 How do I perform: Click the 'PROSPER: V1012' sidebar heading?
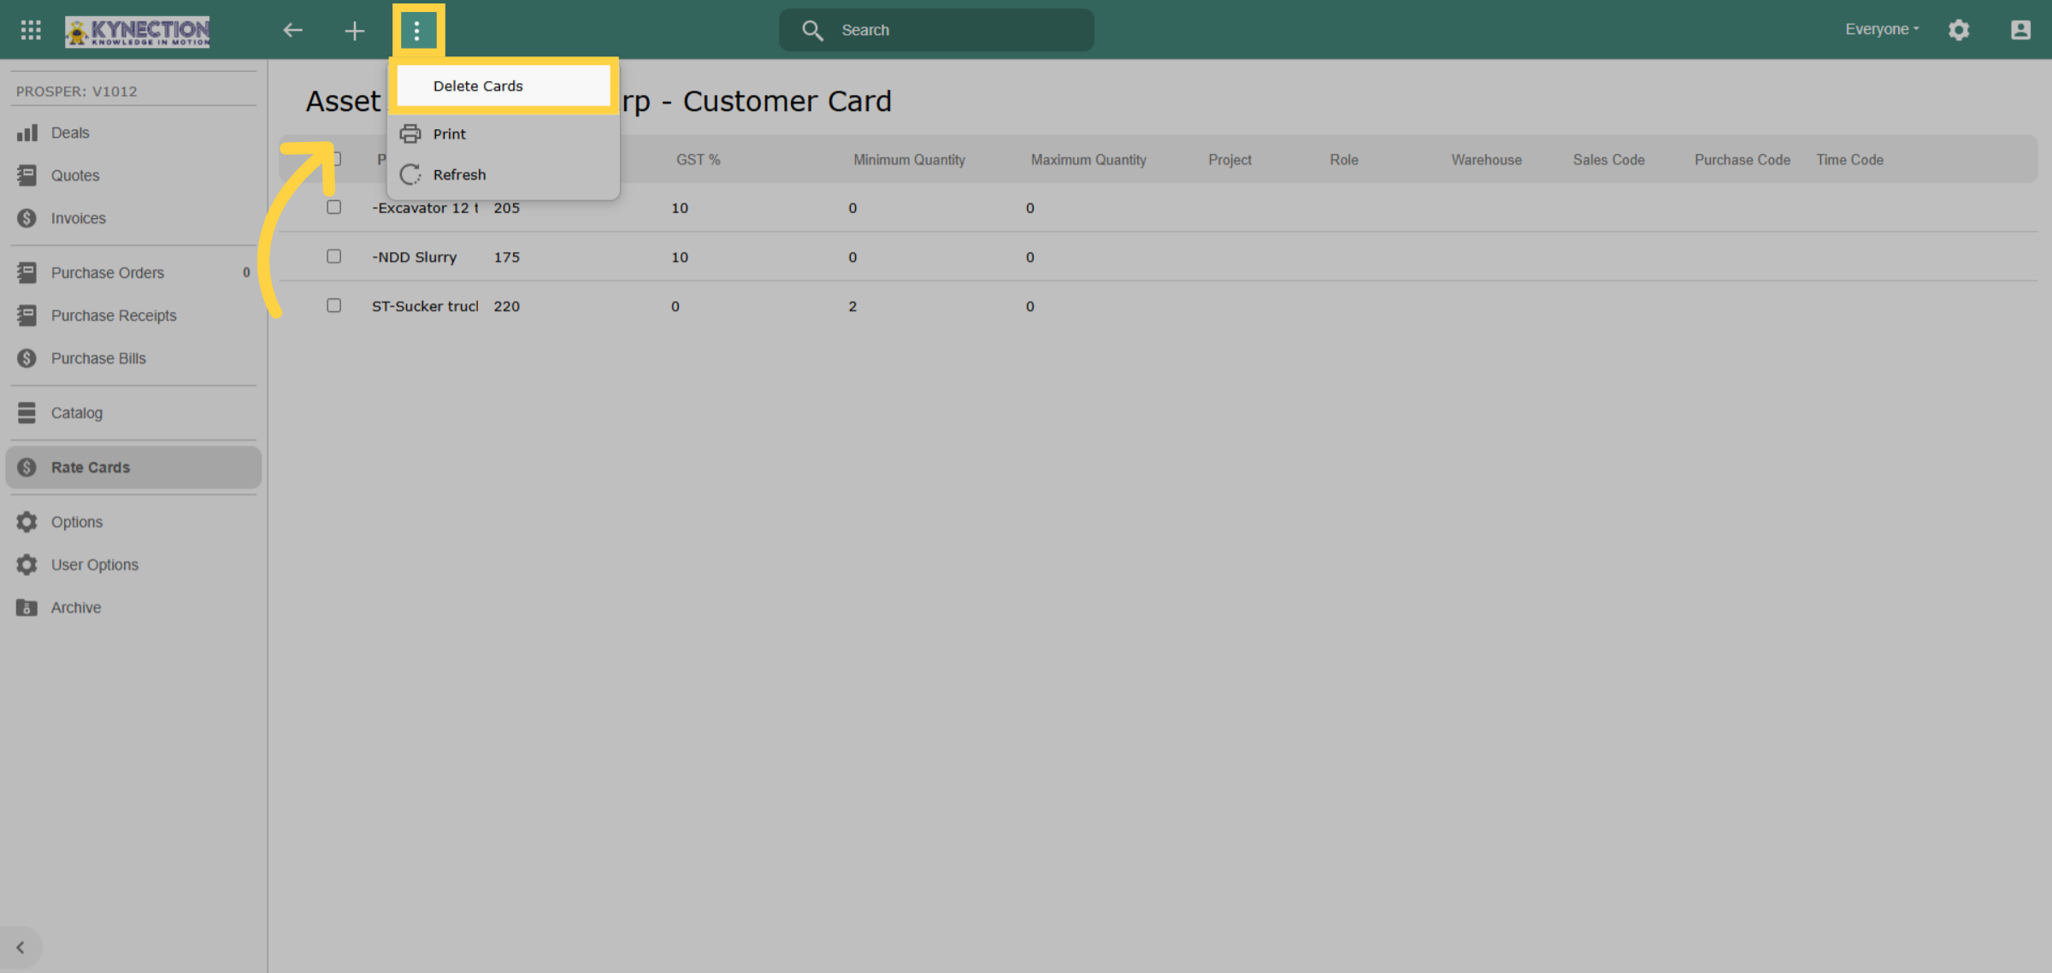coord(77,91)
